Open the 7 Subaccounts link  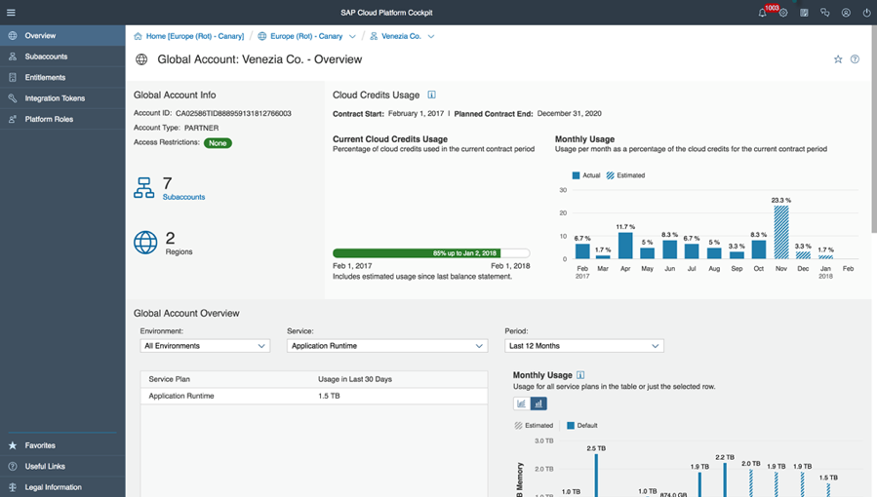(183, 197)
